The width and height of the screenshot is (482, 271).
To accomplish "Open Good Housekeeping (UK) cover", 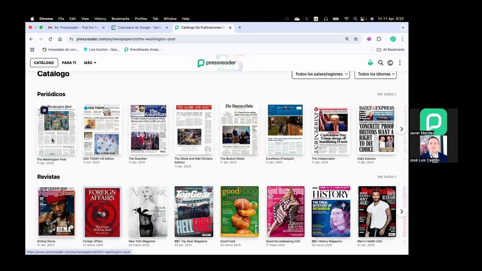I will pyautogui.click(x=285, y=212).
